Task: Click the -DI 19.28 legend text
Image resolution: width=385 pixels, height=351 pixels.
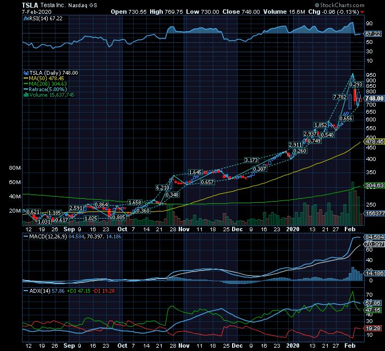Action: coord(103,291)
